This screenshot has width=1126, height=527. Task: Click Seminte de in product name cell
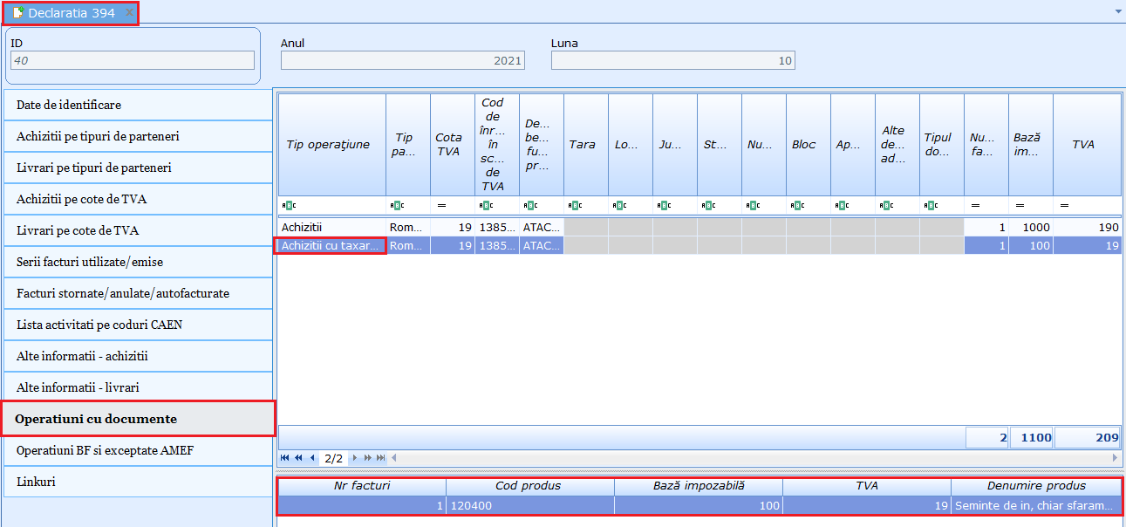coord(1036,504)
